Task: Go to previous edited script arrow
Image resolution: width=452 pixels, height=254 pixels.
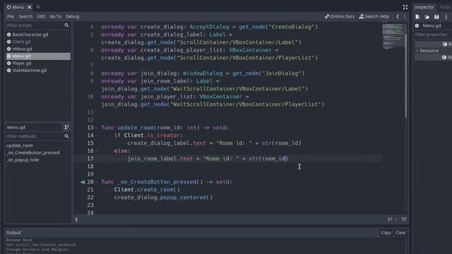Action: coord(398,16)
